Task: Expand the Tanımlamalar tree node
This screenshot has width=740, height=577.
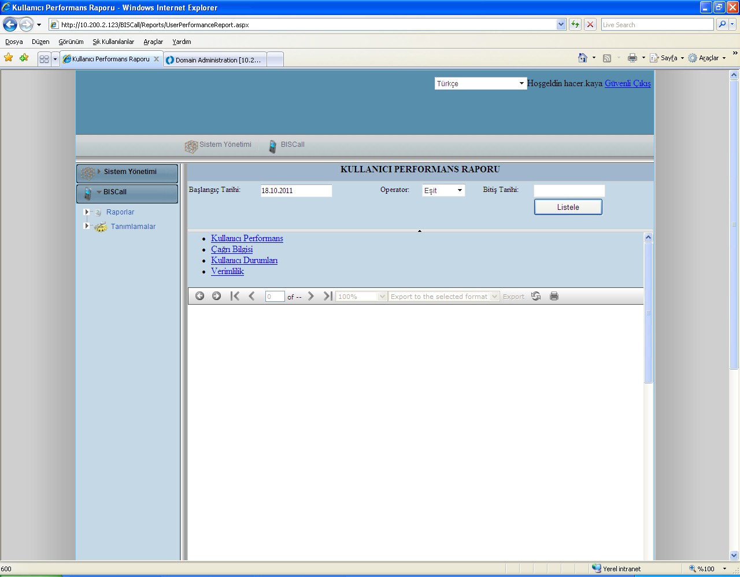Action: point(87,226)
